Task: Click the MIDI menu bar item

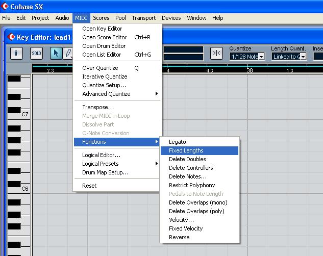Action: pos(81,18)
